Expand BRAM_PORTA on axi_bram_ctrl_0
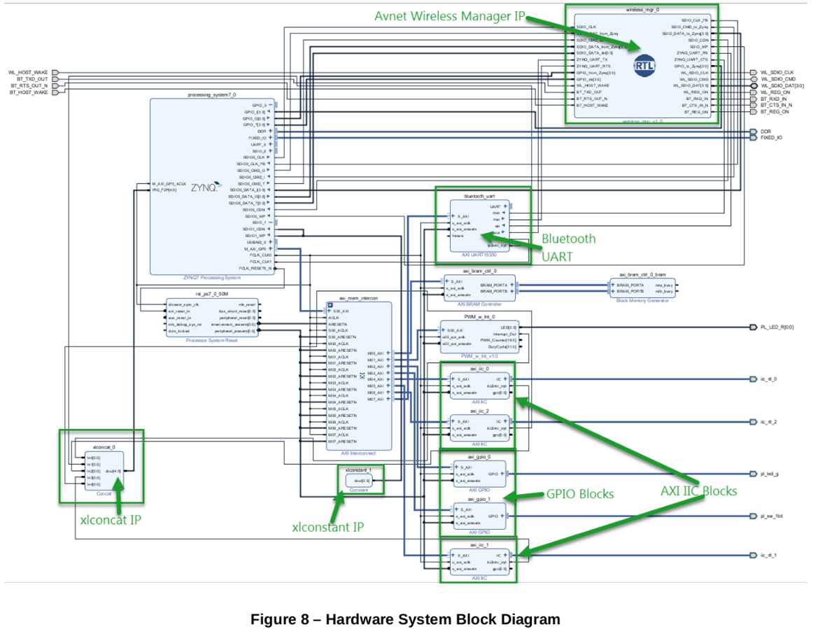 (x=512, y=285)
